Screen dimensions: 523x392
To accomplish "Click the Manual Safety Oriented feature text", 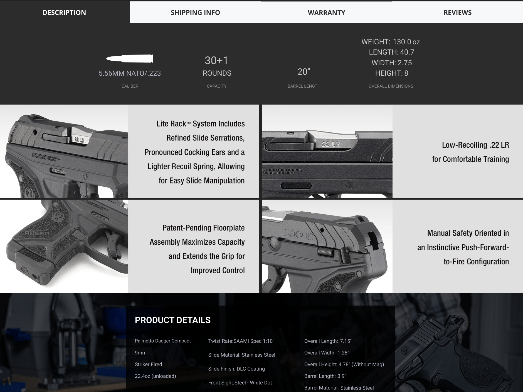I will coord(463,247).
